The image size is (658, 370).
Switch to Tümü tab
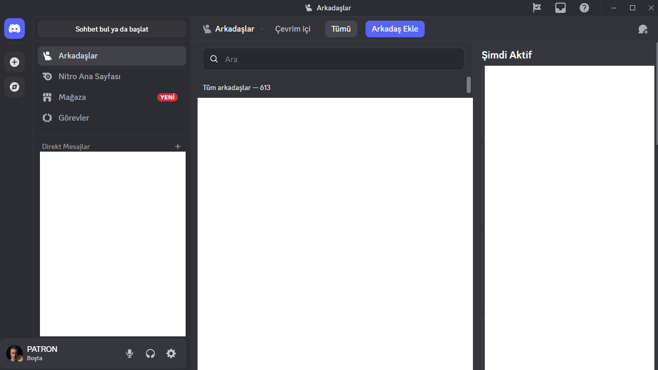[x=341, y=29]
